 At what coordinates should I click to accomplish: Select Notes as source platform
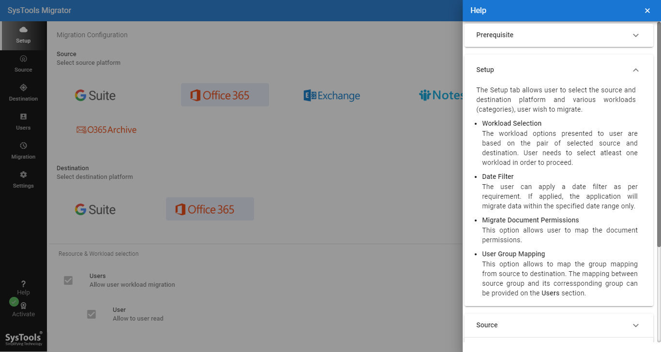[440, 95]
